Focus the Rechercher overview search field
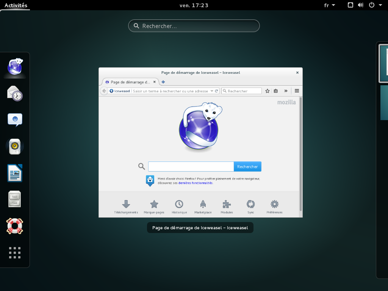The height and width of the screenshot is (291, 388). point(194,26)
